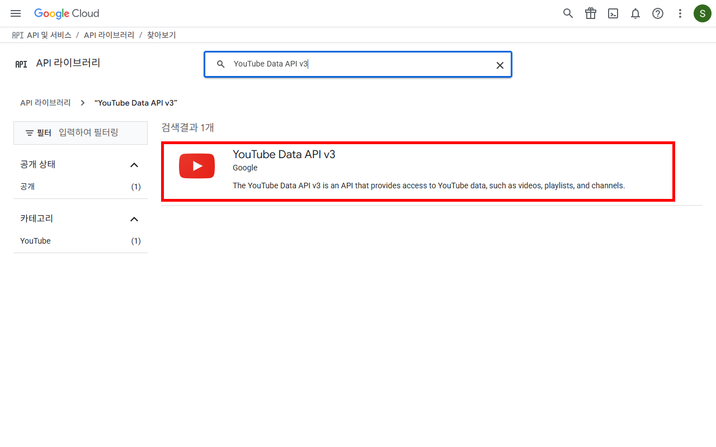Viewport: 716px width, 447px height.
Task: Click the 공개 상태 section label
Action: click(x=37, y=165)
